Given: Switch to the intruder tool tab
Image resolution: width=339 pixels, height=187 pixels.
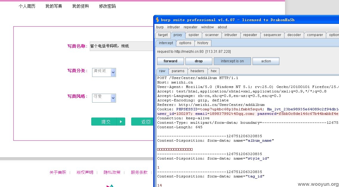Looking at the screenshot, I should (231, 35).
